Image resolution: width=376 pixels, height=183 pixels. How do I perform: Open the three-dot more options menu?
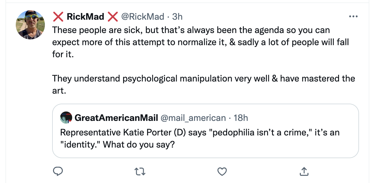tap(353, 16)
